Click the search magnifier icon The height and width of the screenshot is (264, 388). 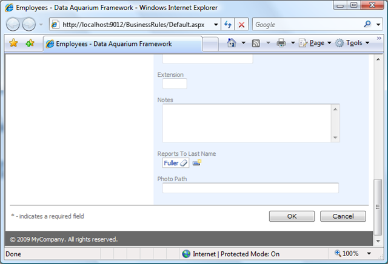[x=367, y=24]
